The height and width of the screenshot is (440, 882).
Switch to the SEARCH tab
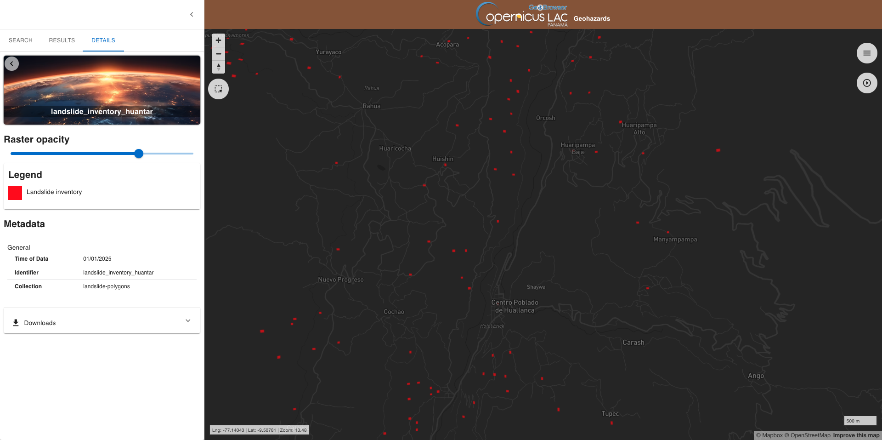pyautogui.click(x=21, y=40)
